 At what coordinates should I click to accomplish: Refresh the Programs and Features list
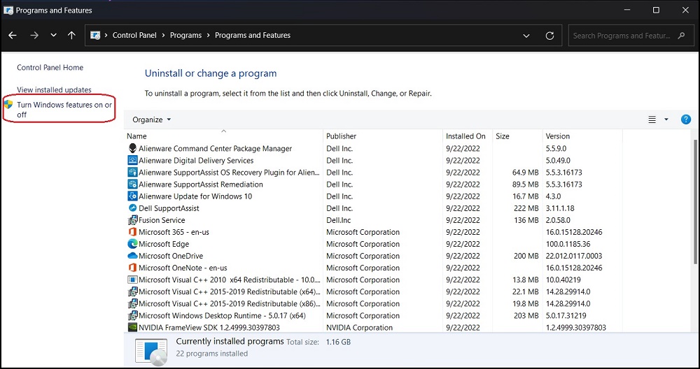(549, 36)
